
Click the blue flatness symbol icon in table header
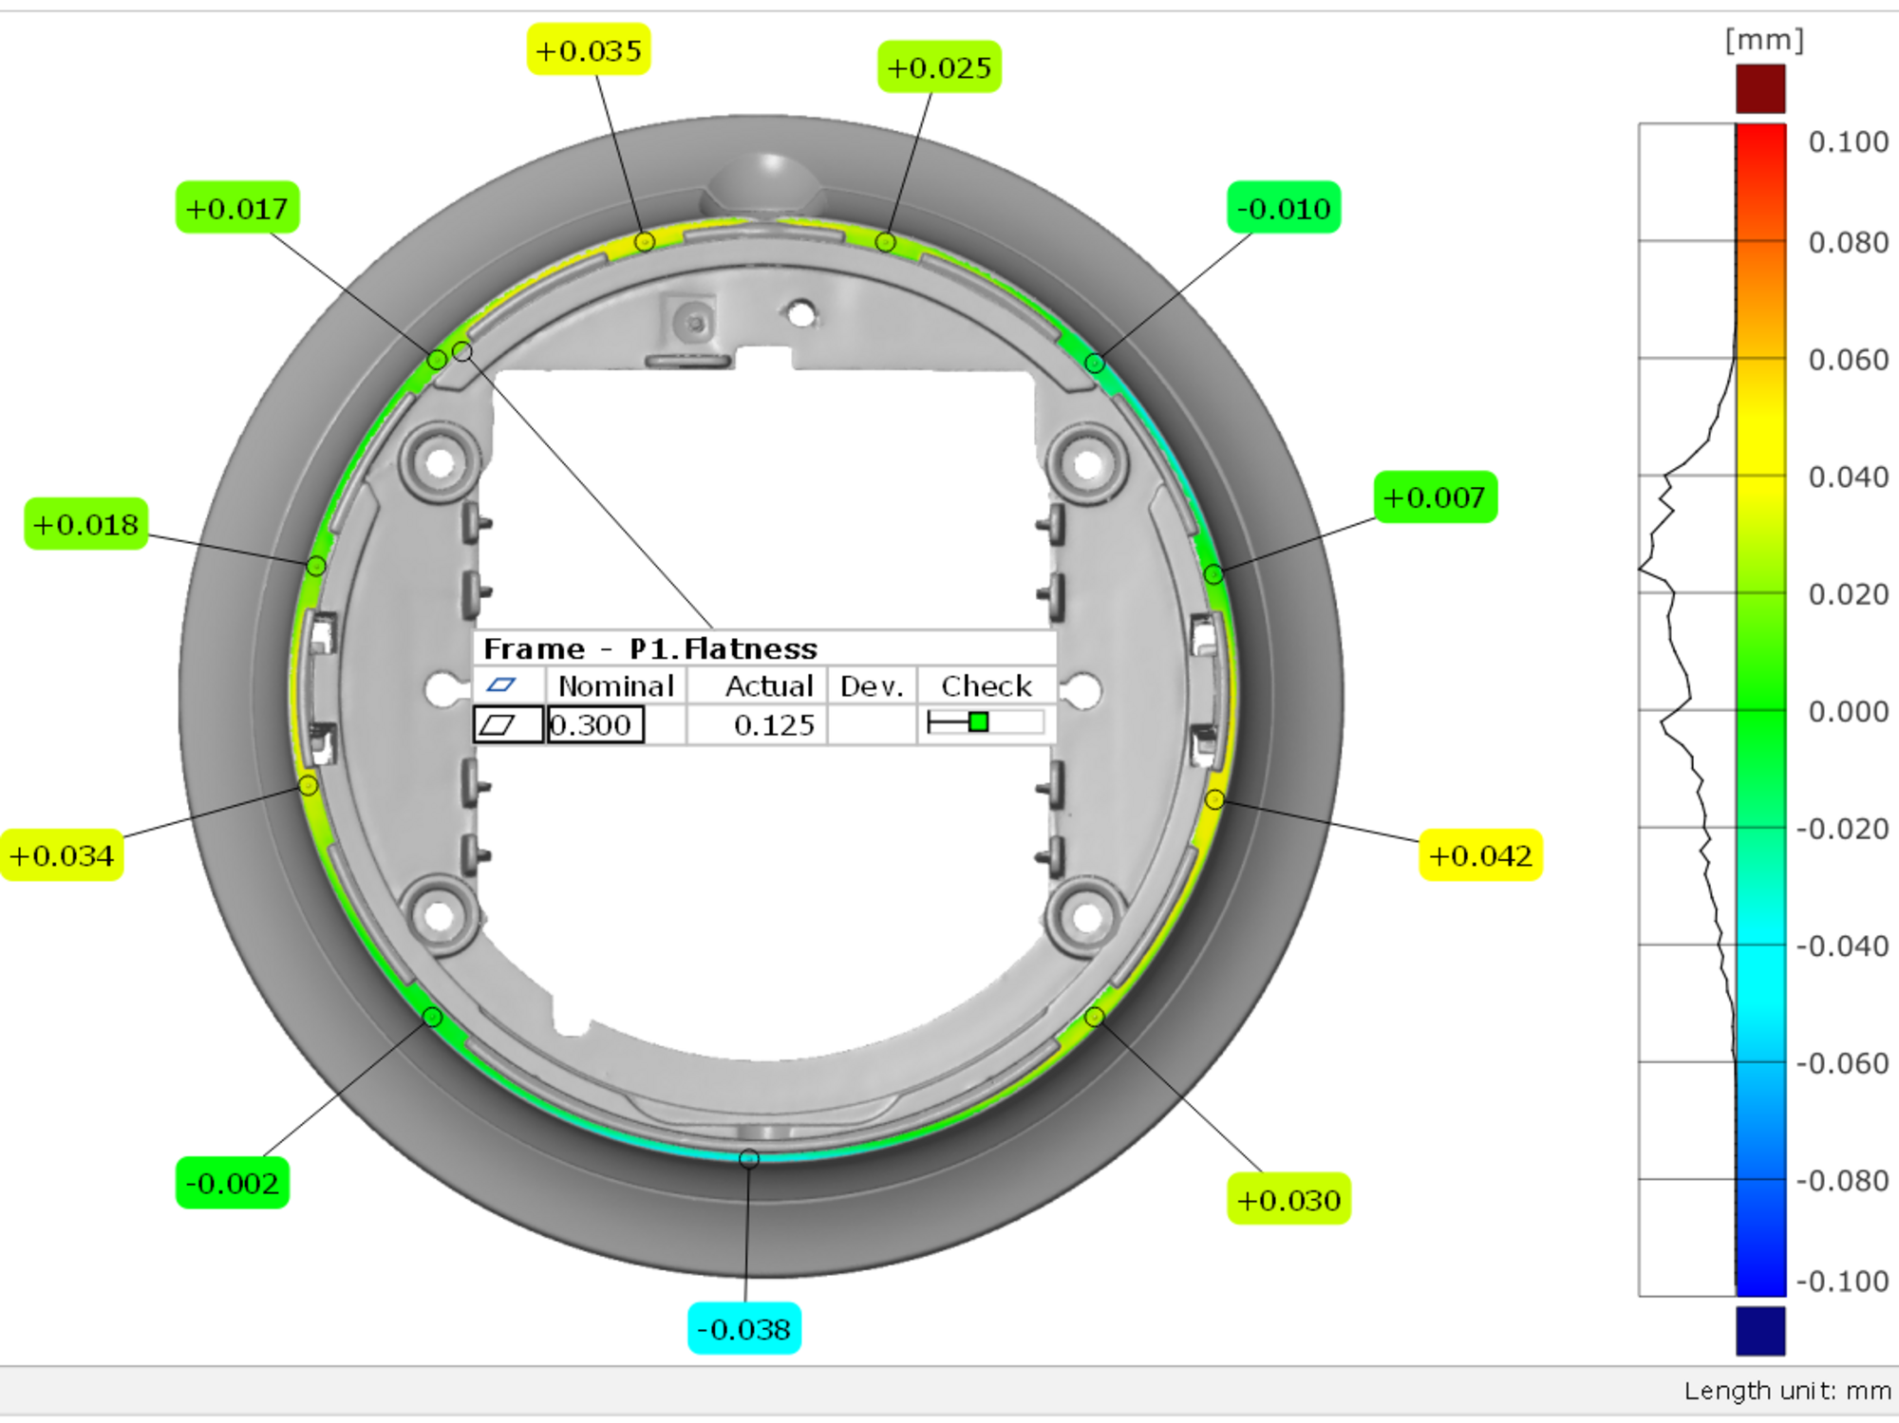(x=500, y=684)
